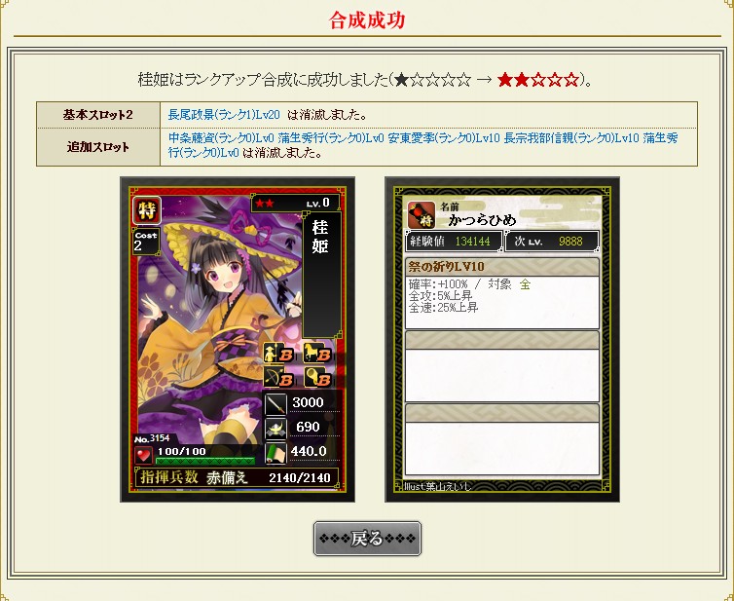This screenshot has height=601, width=734.
Task: Open the 安東愛季(ランク0)Lv10 link
Action: point(444,138)
